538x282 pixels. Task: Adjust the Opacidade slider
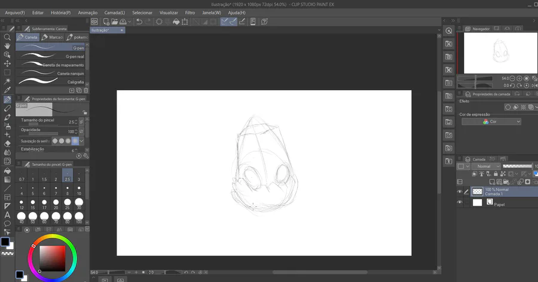pos(43,134)
